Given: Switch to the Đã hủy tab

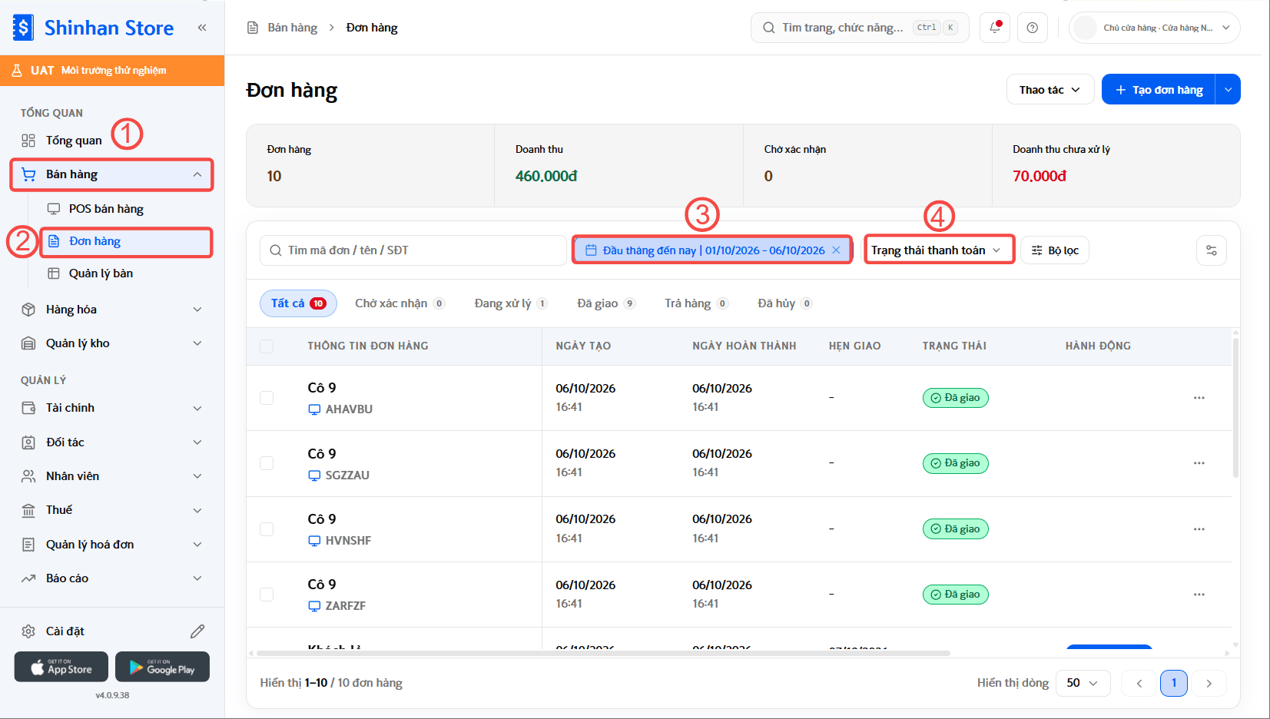Looking at the screenshot, I should pos(784,303).
